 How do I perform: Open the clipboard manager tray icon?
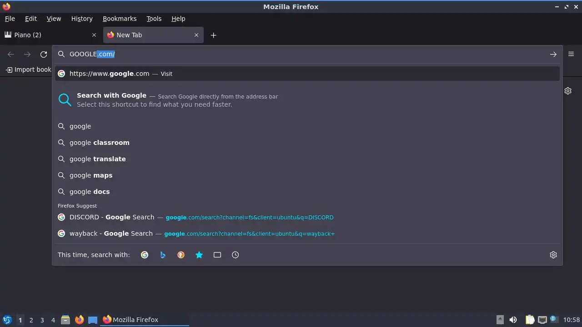click(x=530, y=320)
